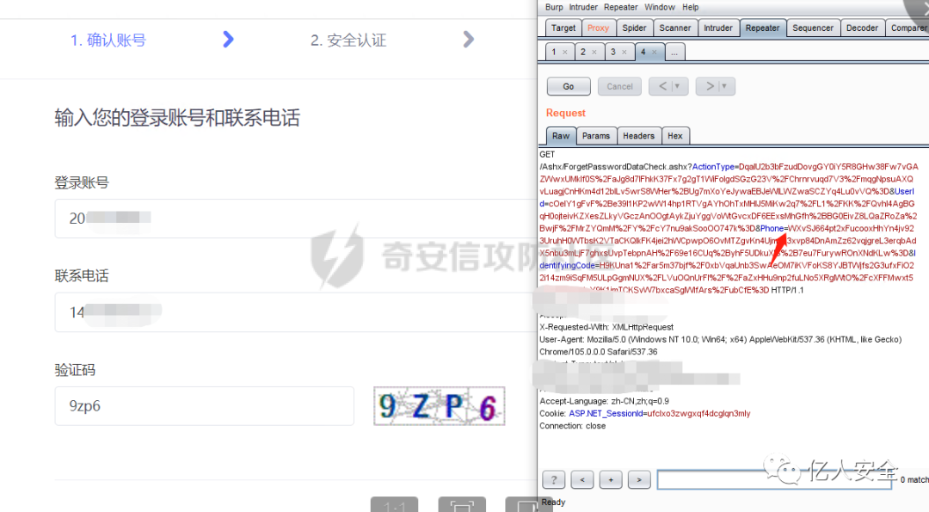The height and width of the screenshot is (512, 929).
Task: Click step 1. 确认账号
Action: pos(108,40)
